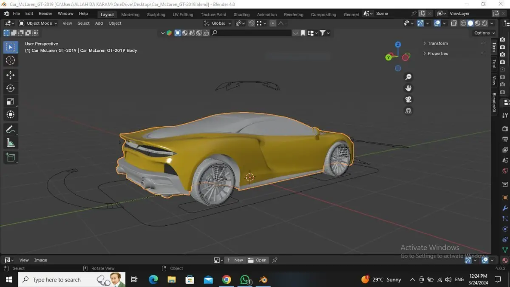Open the File menu

[x=17, y=14]
